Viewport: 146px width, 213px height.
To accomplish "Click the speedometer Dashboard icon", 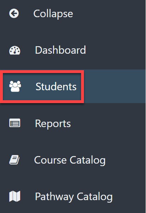I will tap(15, 50).
